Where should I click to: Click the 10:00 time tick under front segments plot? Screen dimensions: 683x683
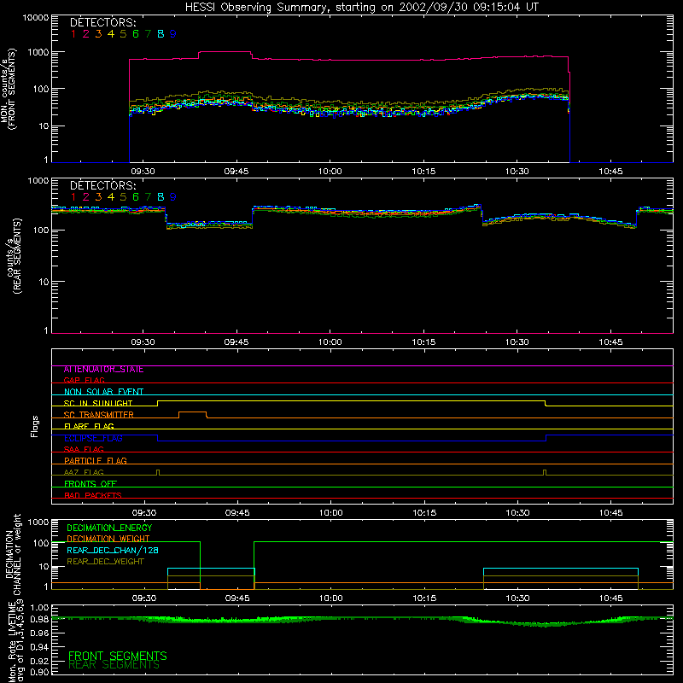pyautogui.click(x=330, y=172)
